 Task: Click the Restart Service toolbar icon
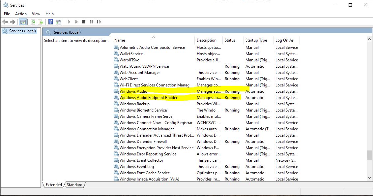[99, 22]
